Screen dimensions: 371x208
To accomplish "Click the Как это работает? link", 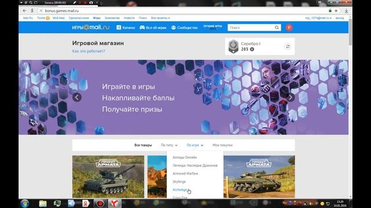I will 89,51.
